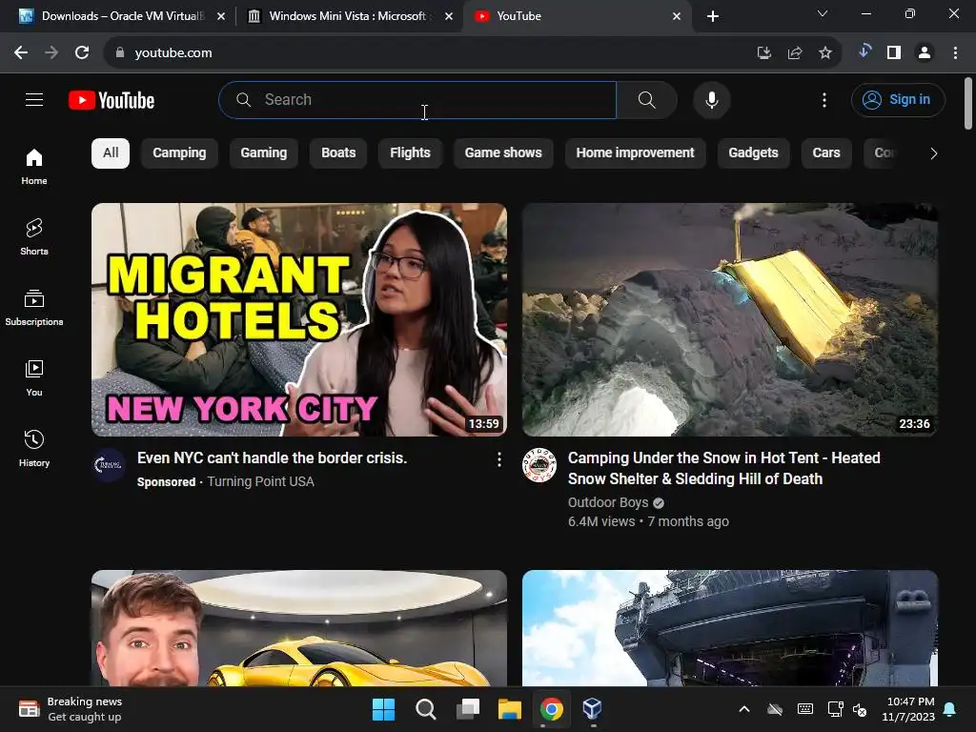Open the notifications bell in tray

pos(950,709)
